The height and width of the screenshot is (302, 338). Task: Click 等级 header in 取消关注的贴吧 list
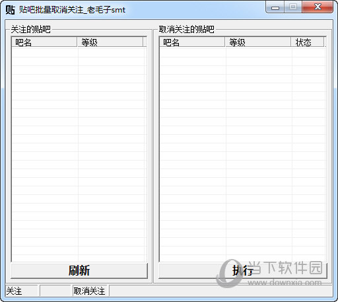pos(258,42)
